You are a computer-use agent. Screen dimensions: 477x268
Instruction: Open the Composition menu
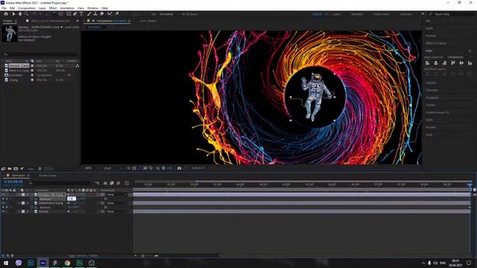pyautogui.click(x=27, y=8)
